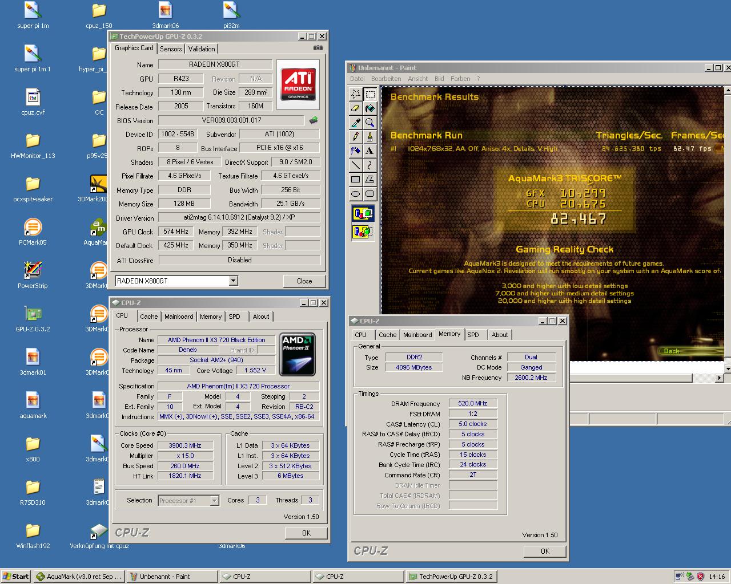Switch to Unbenannt - Paint taskbar button
The image size is (731, 584).
[x=172, y=577]
